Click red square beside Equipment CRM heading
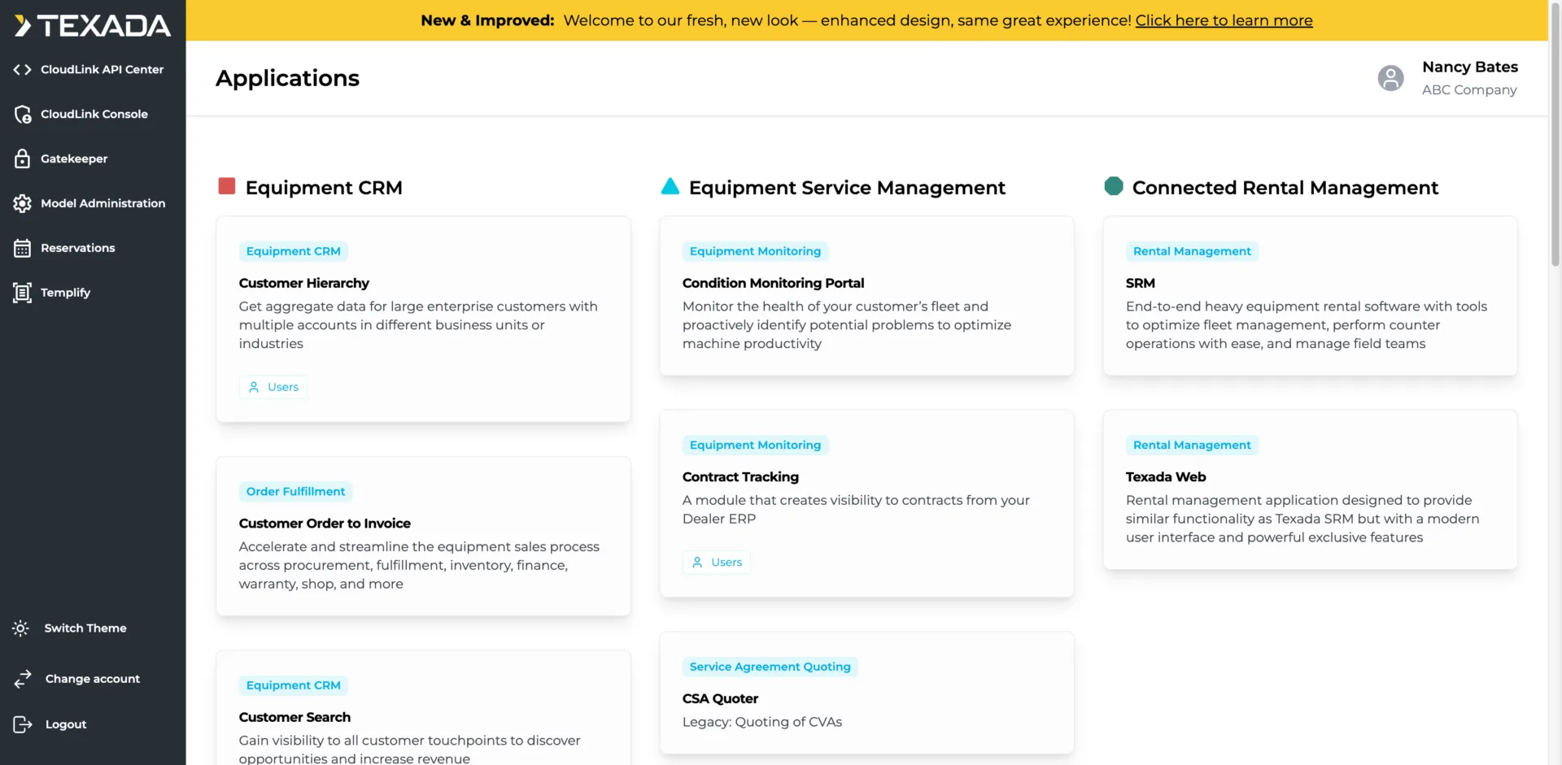The image size is (1562, 765). pyautogui.click(x=227, y=187)
